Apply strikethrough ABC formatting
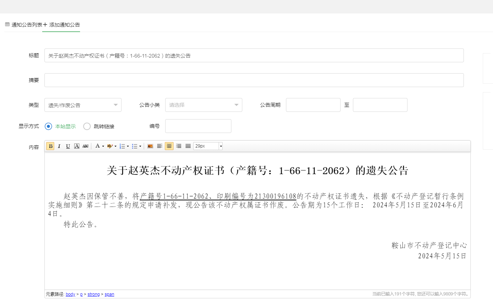The height and width of the screenshot is (302, 493). pyautogui.click(x=86, y=146)
